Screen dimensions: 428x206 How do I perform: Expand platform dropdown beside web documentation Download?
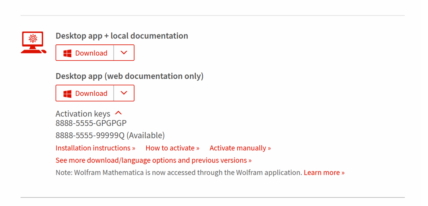tap(124, 94)
